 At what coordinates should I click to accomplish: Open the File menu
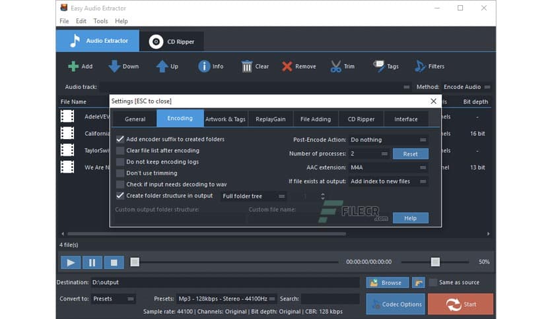tap(64, 21)
